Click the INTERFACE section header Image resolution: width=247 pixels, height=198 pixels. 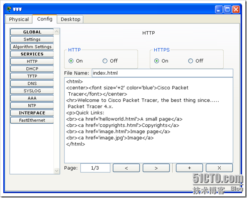click(x=32, y=113)
